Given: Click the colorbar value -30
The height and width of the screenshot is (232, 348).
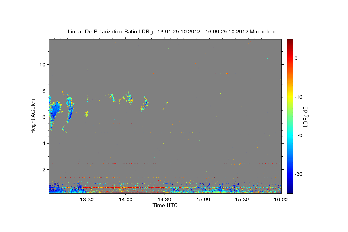Looking at the screenshot, I should coord(299,174).
